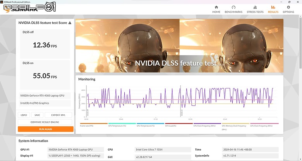Image resolution: width=302 pixels, height=161 pixels.
Task: Click the Stress Tests chart icon
Action: [255, 7]
